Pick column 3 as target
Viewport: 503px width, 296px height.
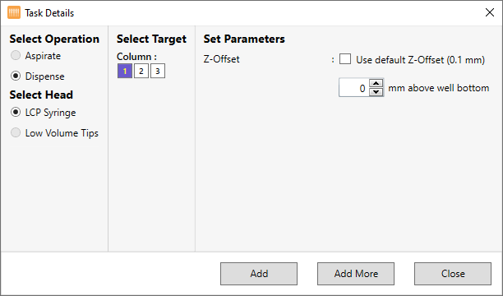click(158, 71)
